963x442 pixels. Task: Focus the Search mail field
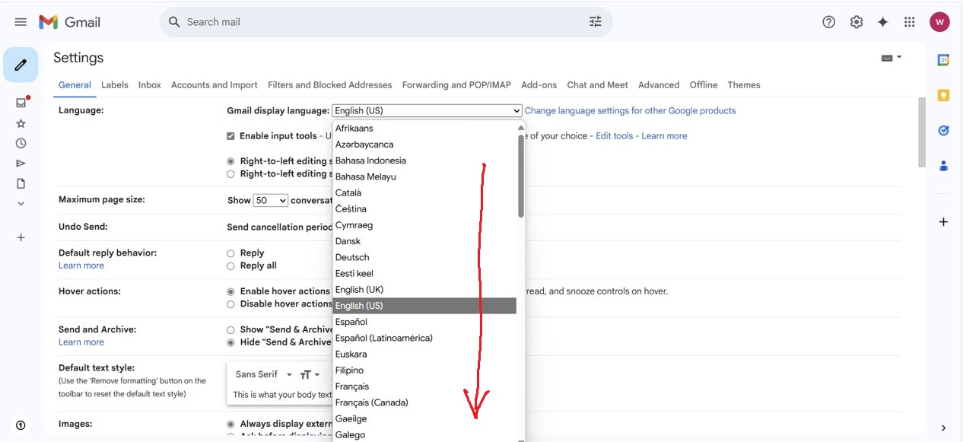coord(386,22)
